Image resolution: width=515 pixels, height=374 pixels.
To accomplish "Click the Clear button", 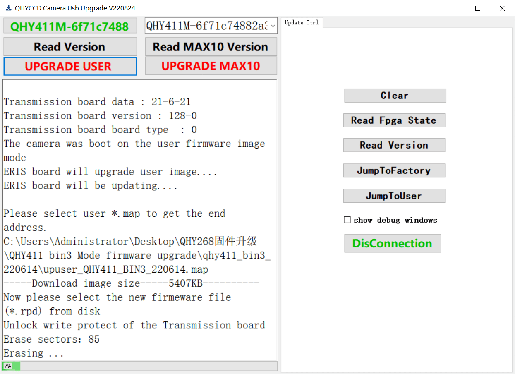I will [395, 96].
